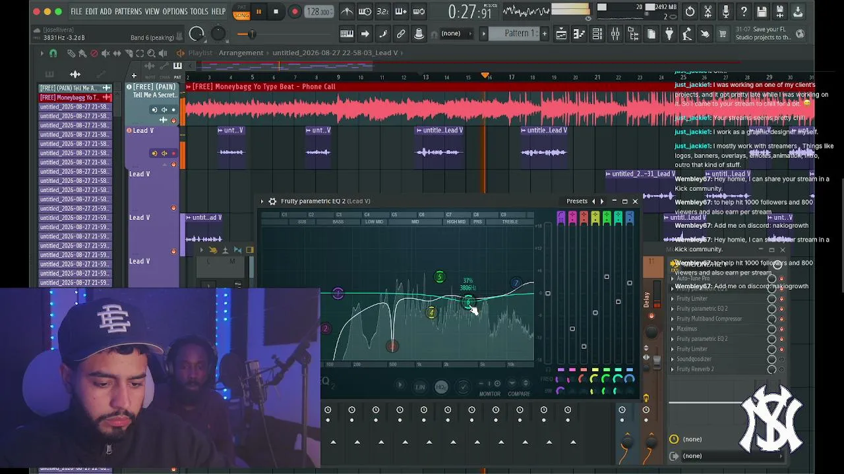Toggle the HQ high-quality button in EQ
844x474 pixels.
coord(441,387)
